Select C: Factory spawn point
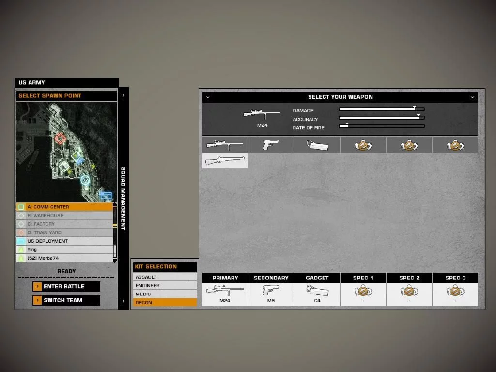 [x=64, y=224]
